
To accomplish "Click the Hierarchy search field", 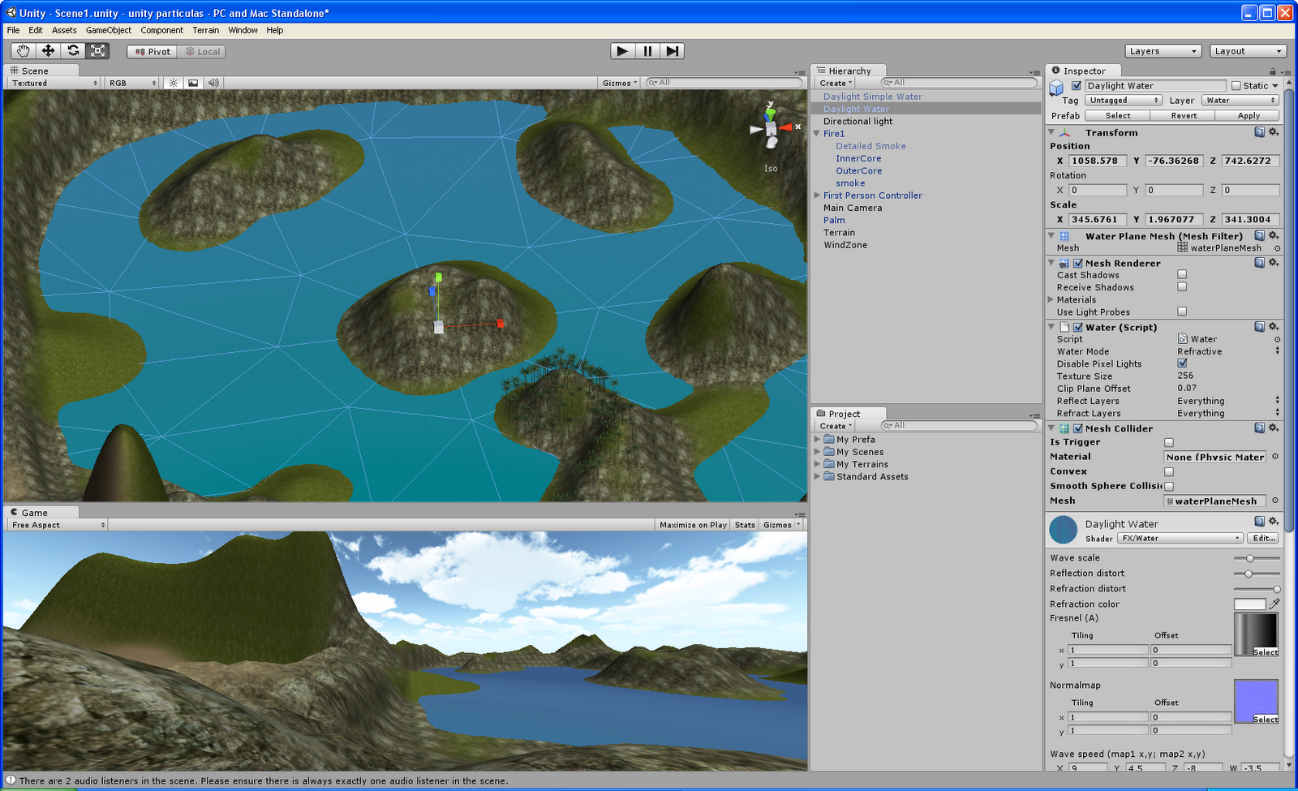I will click(x=957, y=82).
